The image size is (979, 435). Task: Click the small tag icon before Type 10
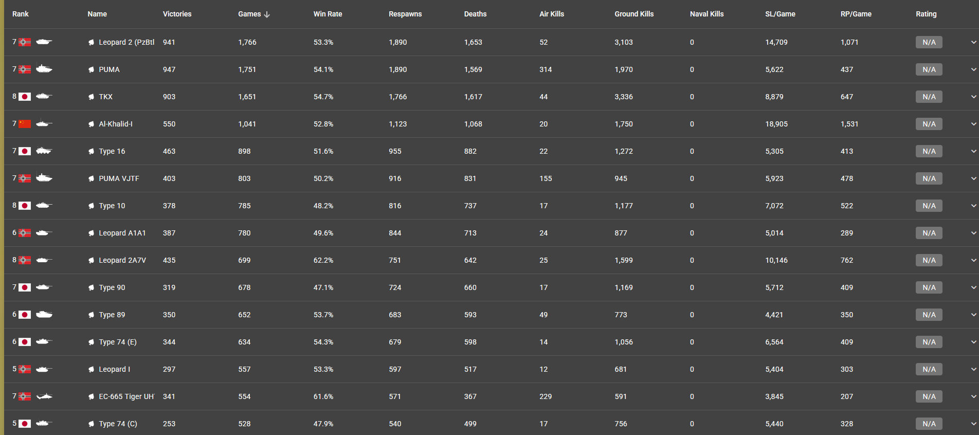(91, 206)
